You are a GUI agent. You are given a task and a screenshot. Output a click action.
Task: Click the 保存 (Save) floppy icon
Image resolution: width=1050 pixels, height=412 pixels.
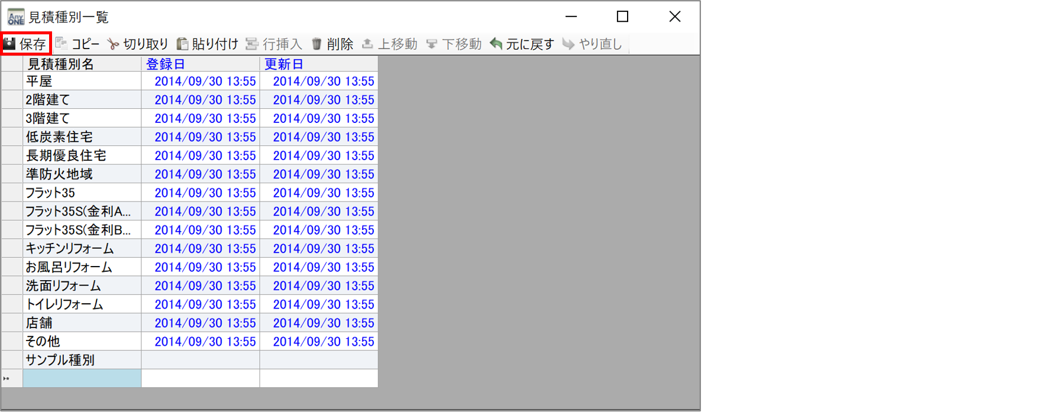pos(10,44)
